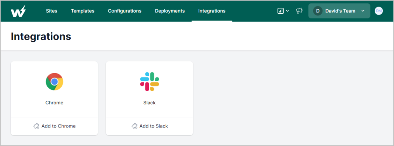Click the Integrations page heading

[x=41, y=37]
